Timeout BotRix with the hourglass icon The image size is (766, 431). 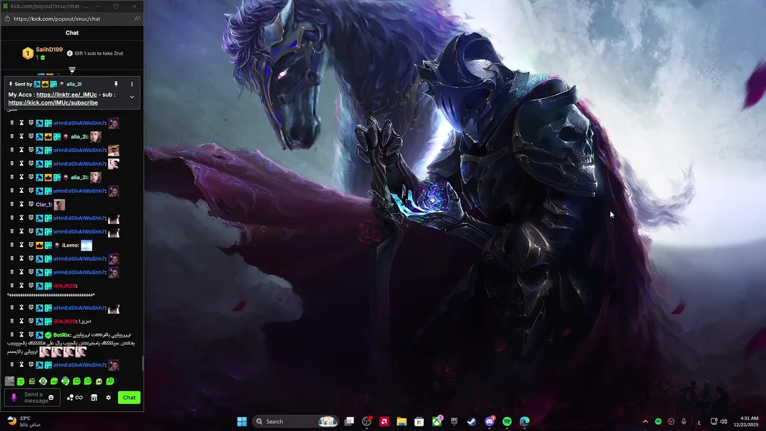[22, 335]
